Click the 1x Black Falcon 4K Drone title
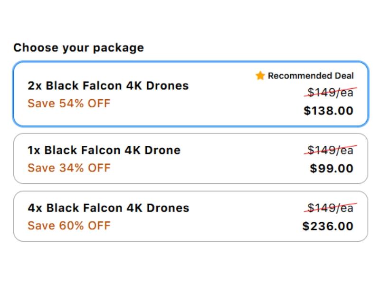Viewport: 380px width, 285px height. (x=104, y=150)
